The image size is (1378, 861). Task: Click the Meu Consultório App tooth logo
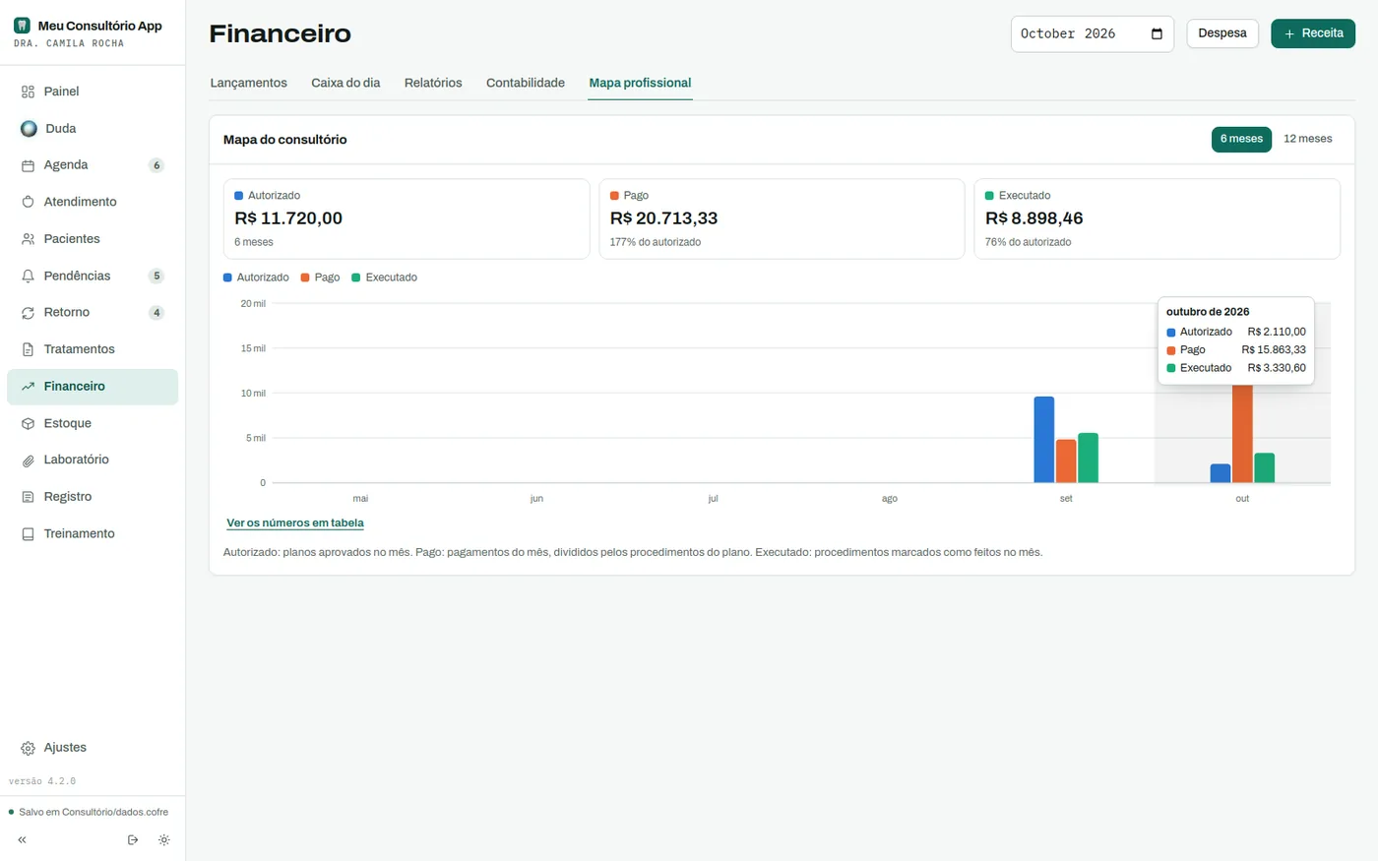pos(22,26)
